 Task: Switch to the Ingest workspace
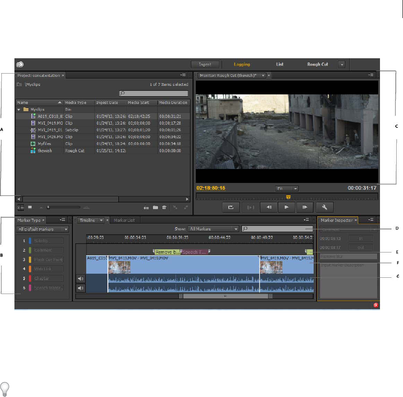tap(205, 64)
